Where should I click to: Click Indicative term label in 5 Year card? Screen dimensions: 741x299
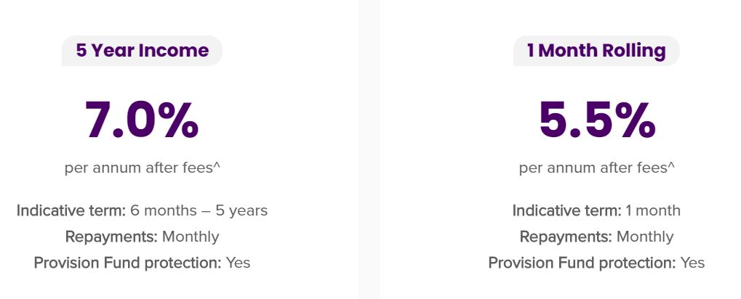click(71, 210)
